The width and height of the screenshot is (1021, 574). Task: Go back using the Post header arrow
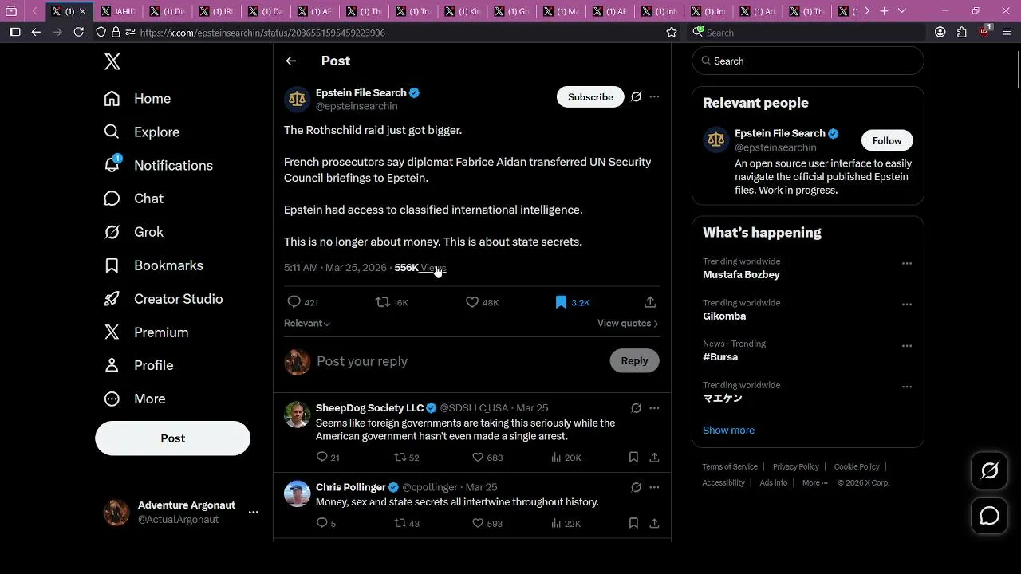tap(290, 61)
